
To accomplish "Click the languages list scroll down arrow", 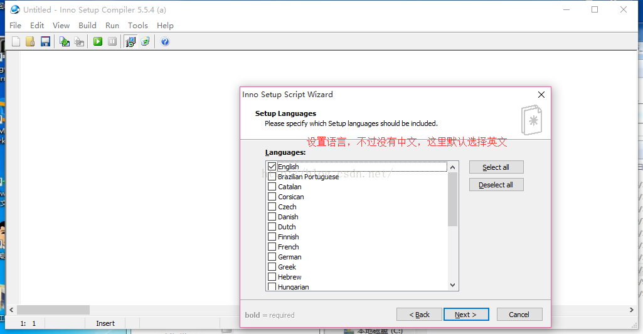I will (x=453, y=285).
